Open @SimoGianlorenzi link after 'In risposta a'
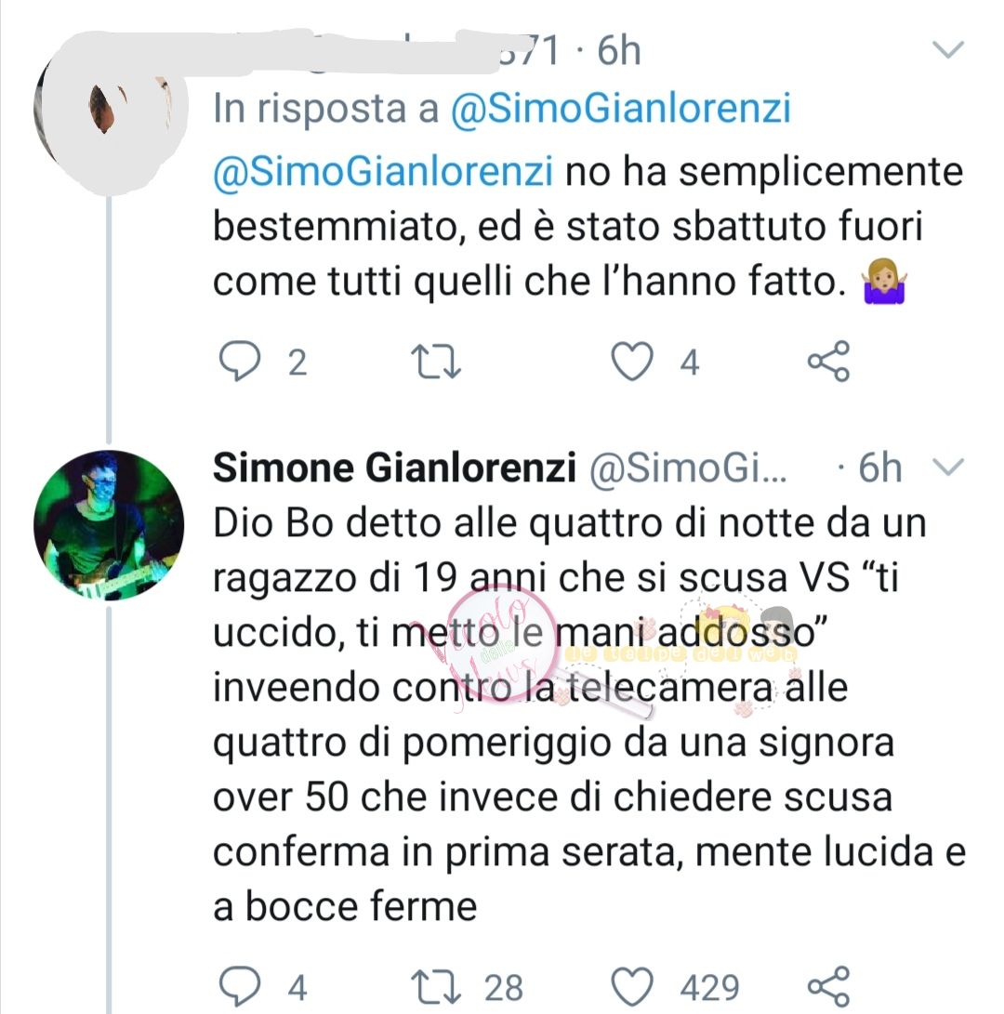Image resolution: width=1004 pixels, height=1014 pixels. [619, 109]
